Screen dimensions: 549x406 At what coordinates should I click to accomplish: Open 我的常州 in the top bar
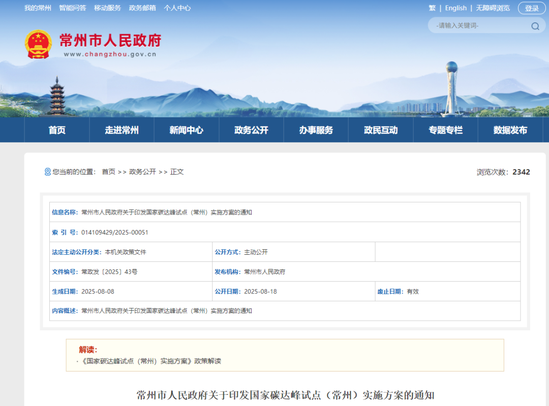pyautogui.click(x=38, y=8)
